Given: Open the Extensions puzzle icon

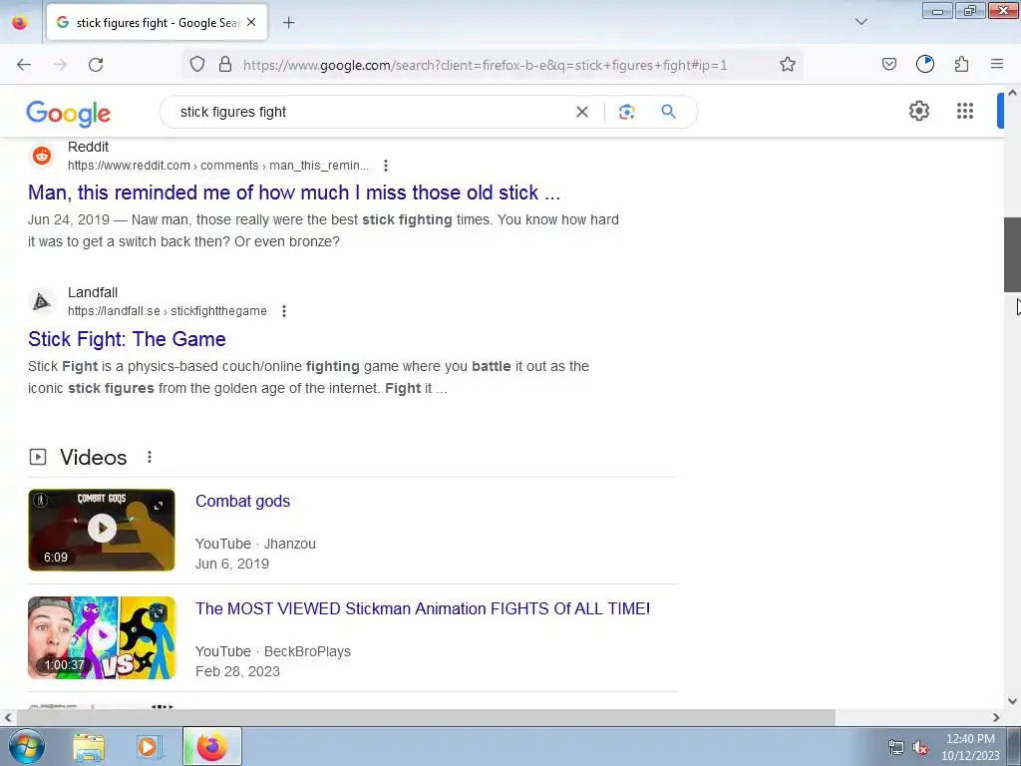Looking at the screenshot, I should click(x=961, y=65).
